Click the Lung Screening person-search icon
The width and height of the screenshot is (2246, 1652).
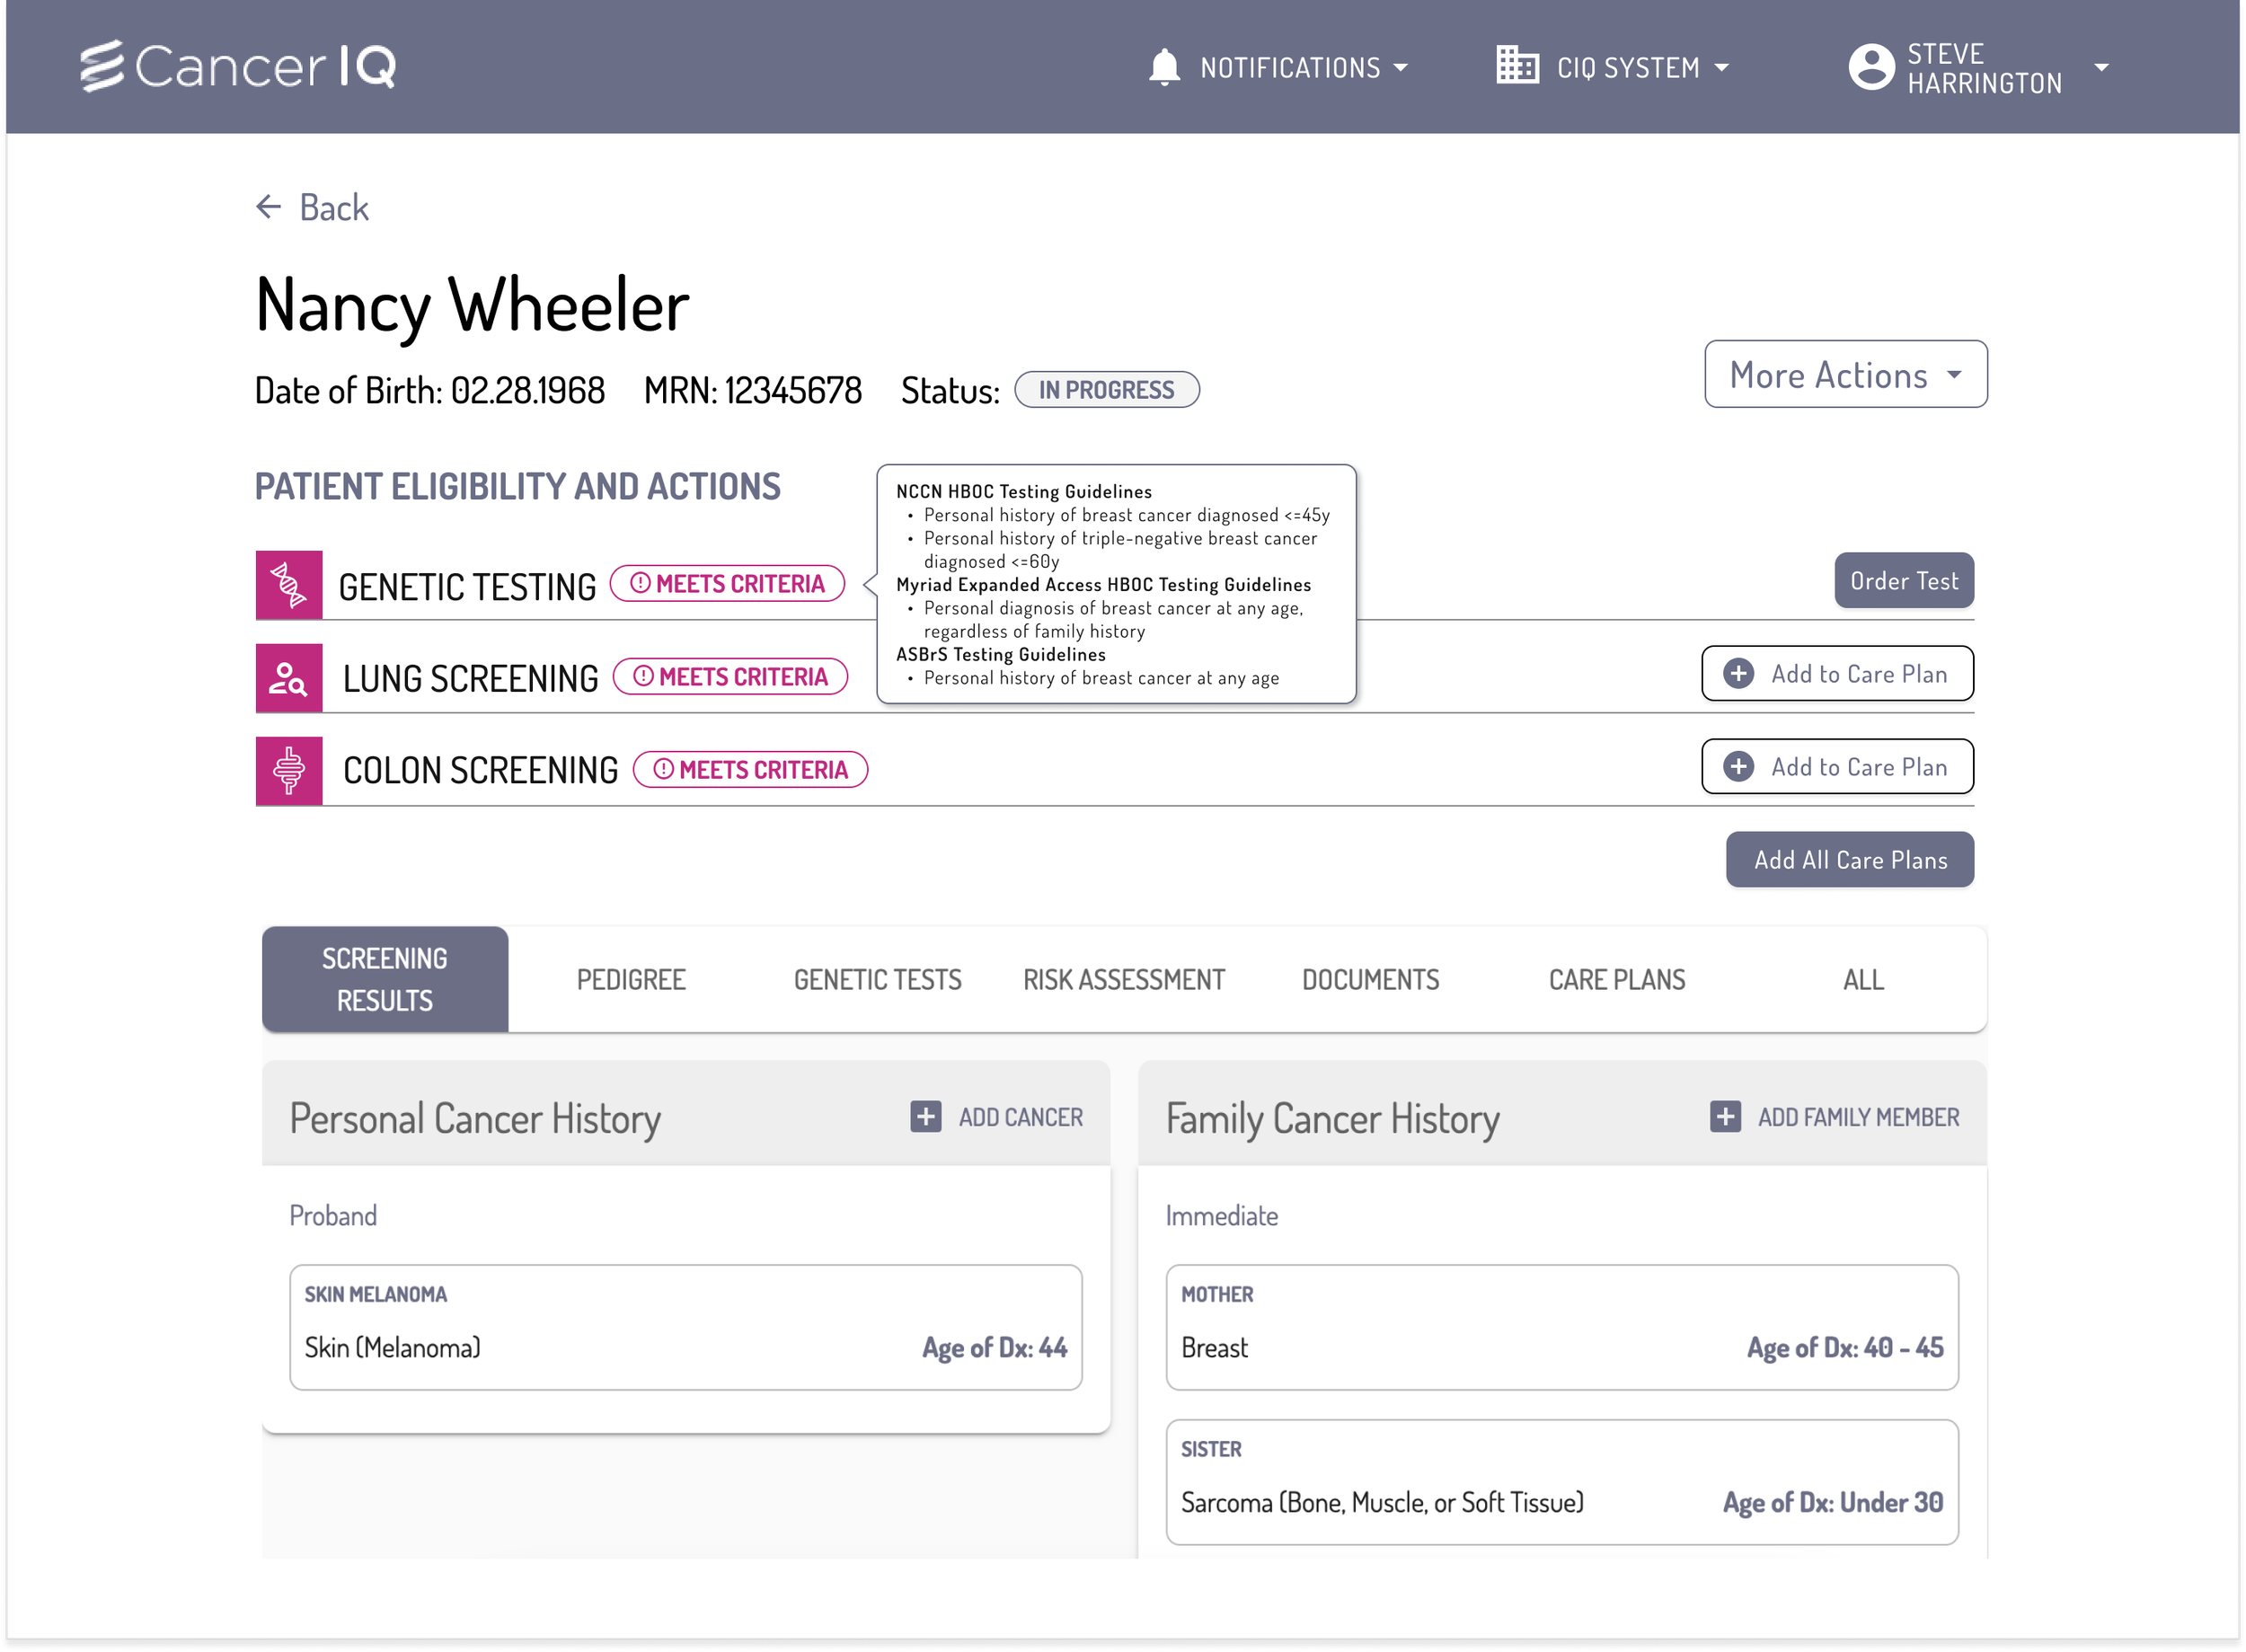pyautogui.click(x=289, y=678)
